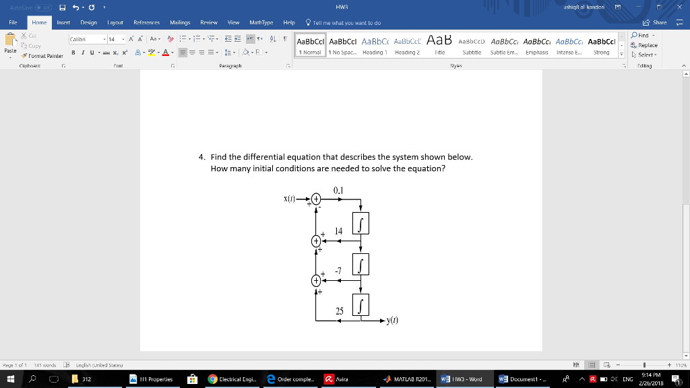Apply italic formatting

82,53
